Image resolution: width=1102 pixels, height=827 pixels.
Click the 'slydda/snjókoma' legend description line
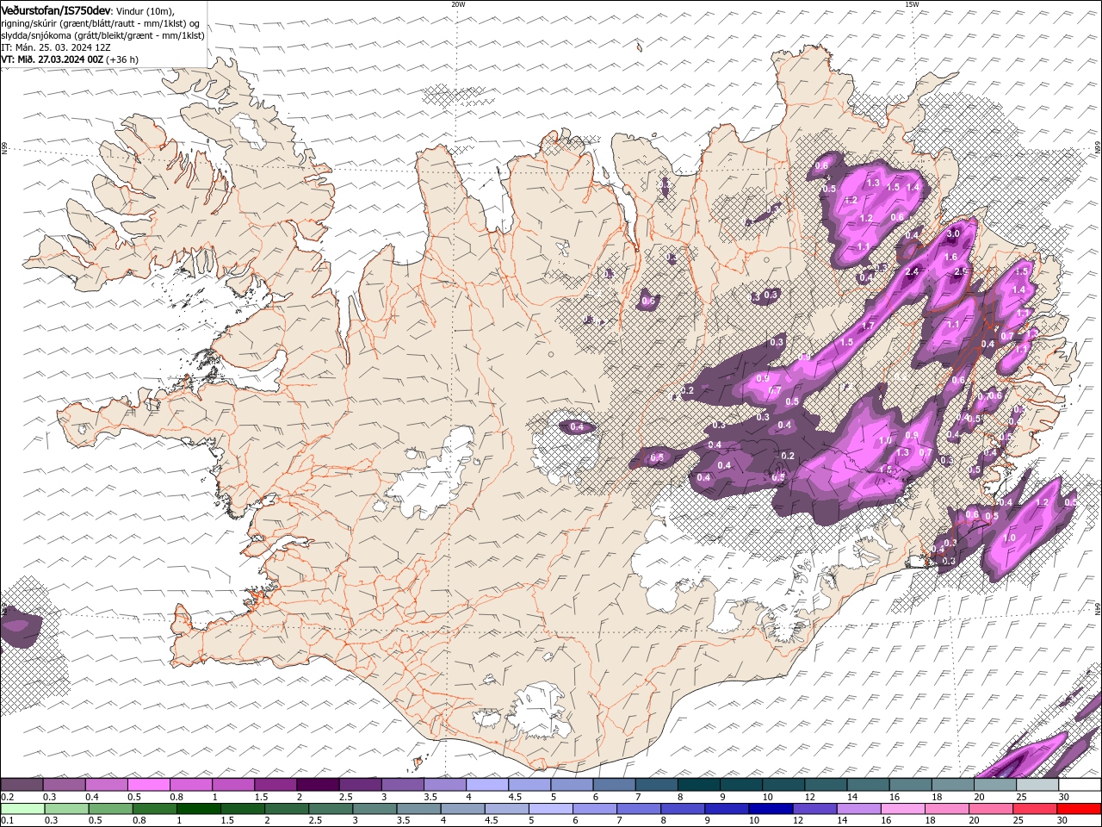(x=102, y=35)
